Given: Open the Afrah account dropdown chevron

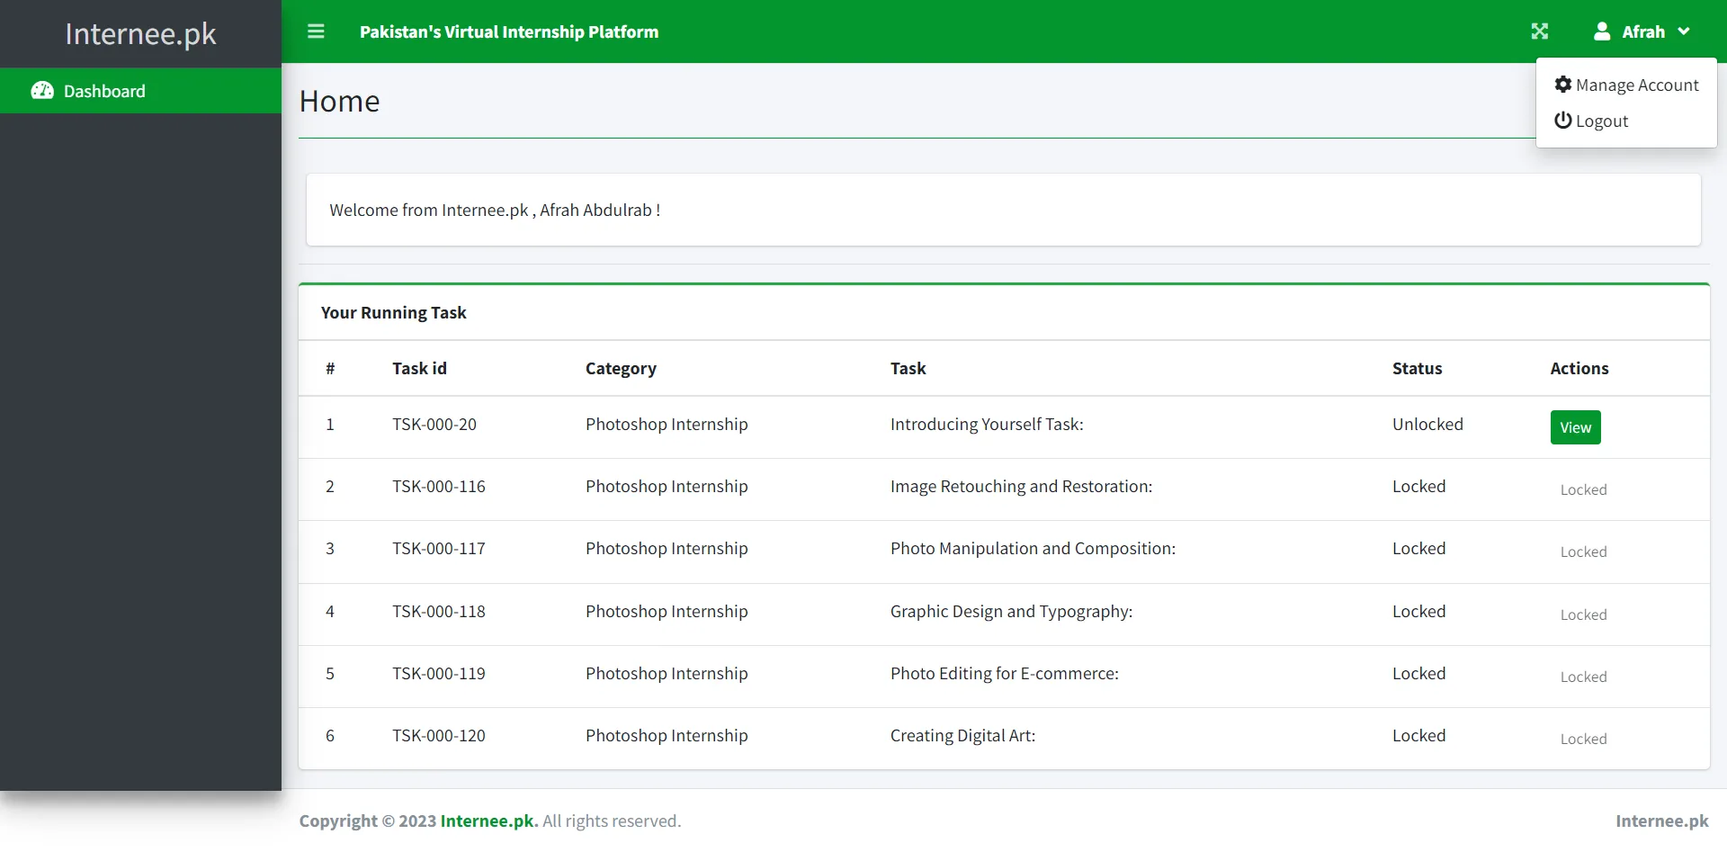Looking at the screenshot, I should [x=1686, y=31].
